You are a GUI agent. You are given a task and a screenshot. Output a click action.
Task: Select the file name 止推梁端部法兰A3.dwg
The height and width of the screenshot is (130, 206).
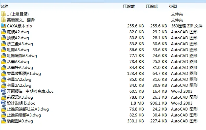(x=28, y=109)
